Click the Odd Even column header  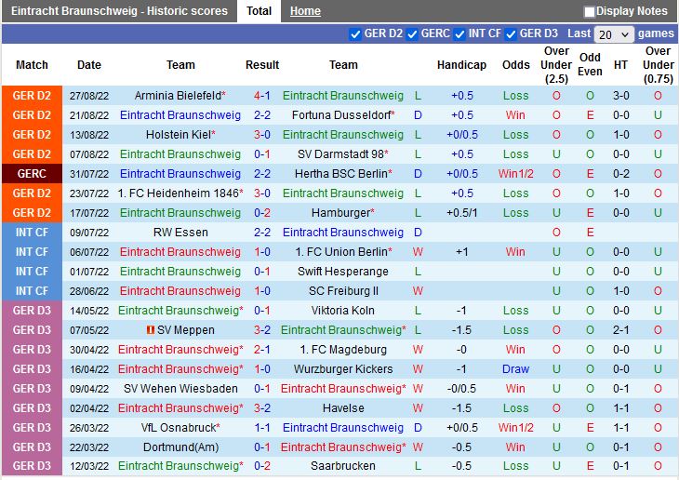(590, 64)
